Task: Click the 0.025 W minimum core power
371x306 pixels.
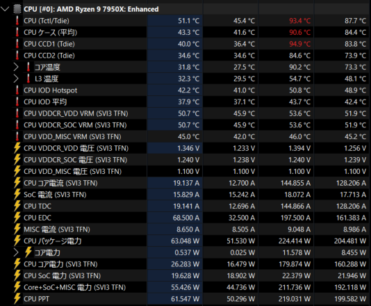Action: [x=242, y=252]
